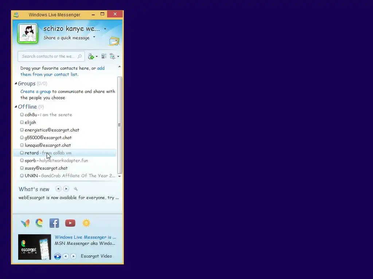Click the show menu icon

pos(112,56)
